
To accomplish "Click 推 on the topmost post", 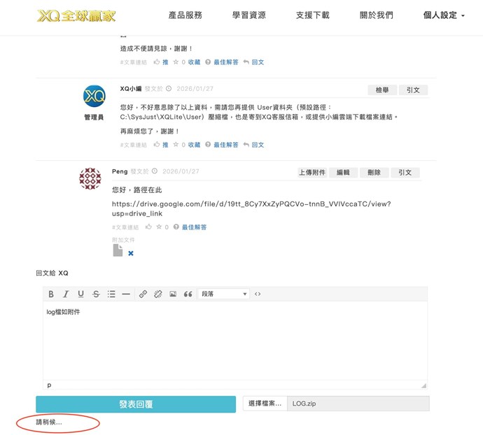I will (x=165, y=62).
